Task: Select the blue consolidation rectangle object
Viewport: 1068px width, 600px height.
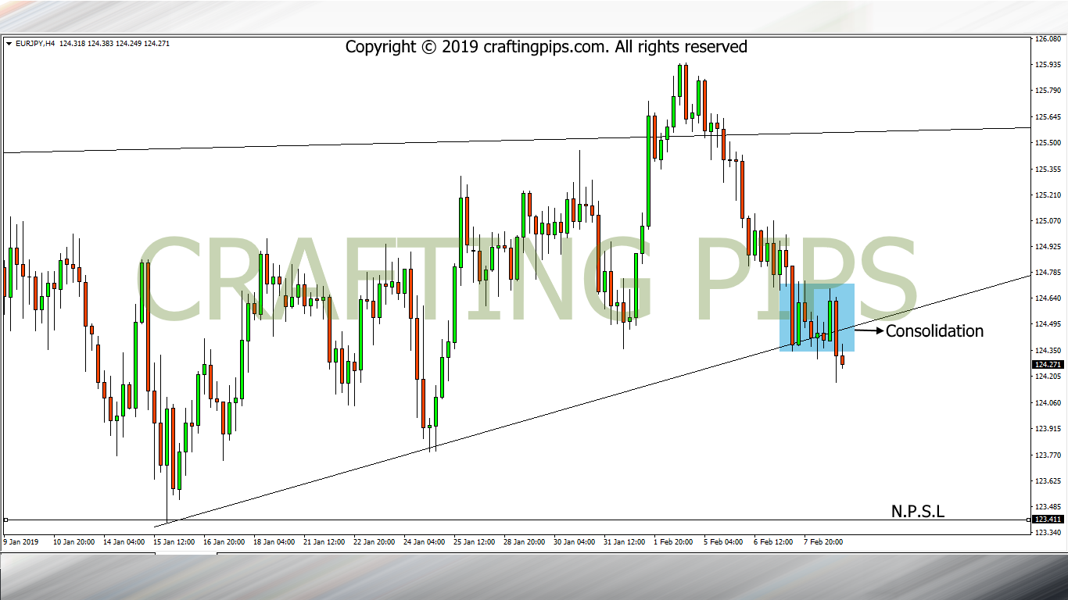Action: pyautogui.click(x=817, y=317)
